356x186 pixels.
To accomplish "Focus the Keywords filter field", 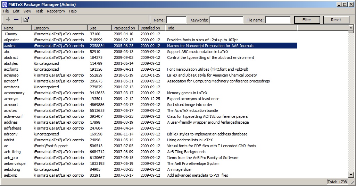I will [226, 20].
